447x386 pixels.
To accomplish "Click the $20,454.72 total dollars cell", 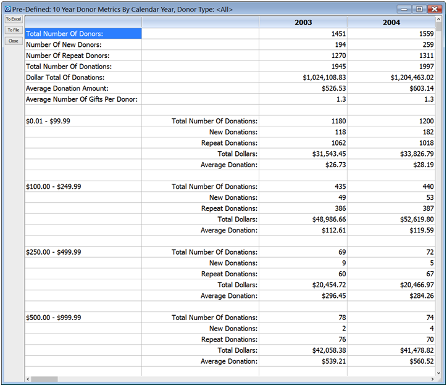I will (x=303, y=285).
